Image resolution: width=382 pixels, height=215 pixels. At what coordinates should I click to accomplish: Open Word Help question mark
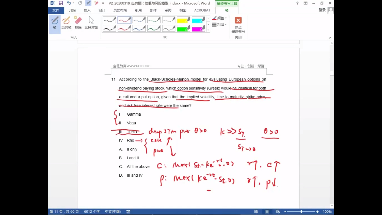pos(297,3)
